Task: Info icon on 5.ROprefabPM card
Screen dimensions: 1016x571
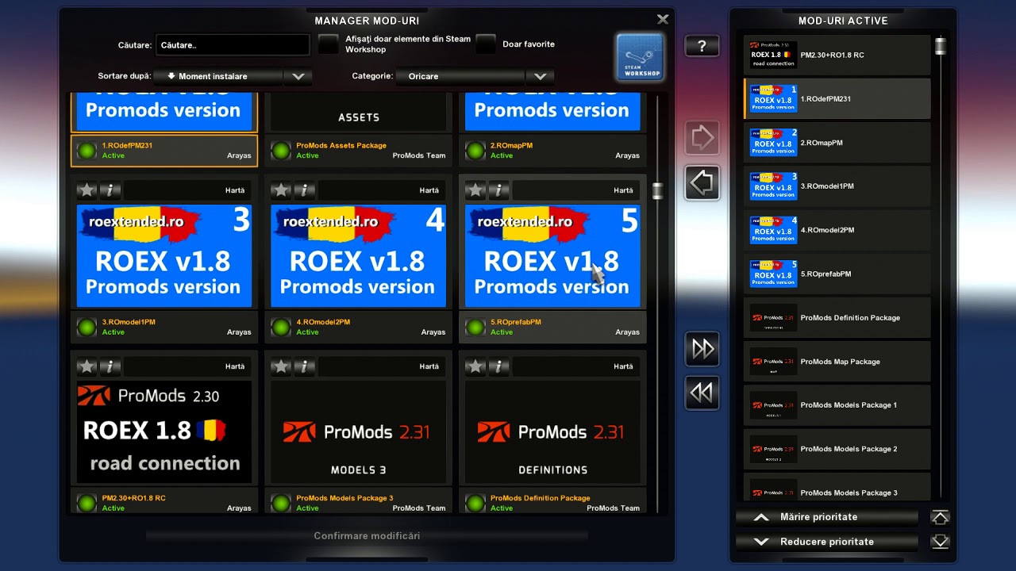Action: [x=498, y=190]
